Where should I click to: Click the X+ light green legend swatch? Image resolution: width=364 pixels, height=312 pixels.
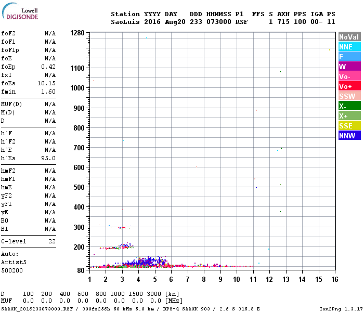click(x=349, y=116)
